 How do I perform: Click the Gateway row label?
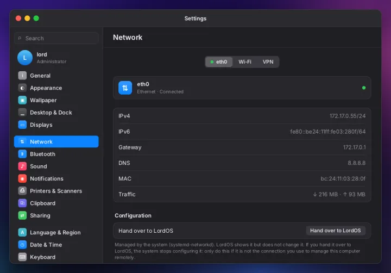[130, 147]
